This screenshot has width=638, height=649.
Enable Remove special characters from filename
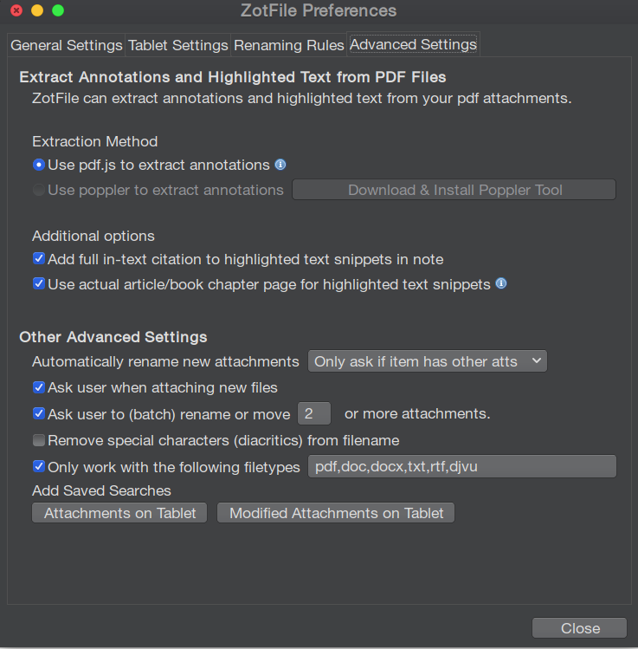[x=39, y=440]
